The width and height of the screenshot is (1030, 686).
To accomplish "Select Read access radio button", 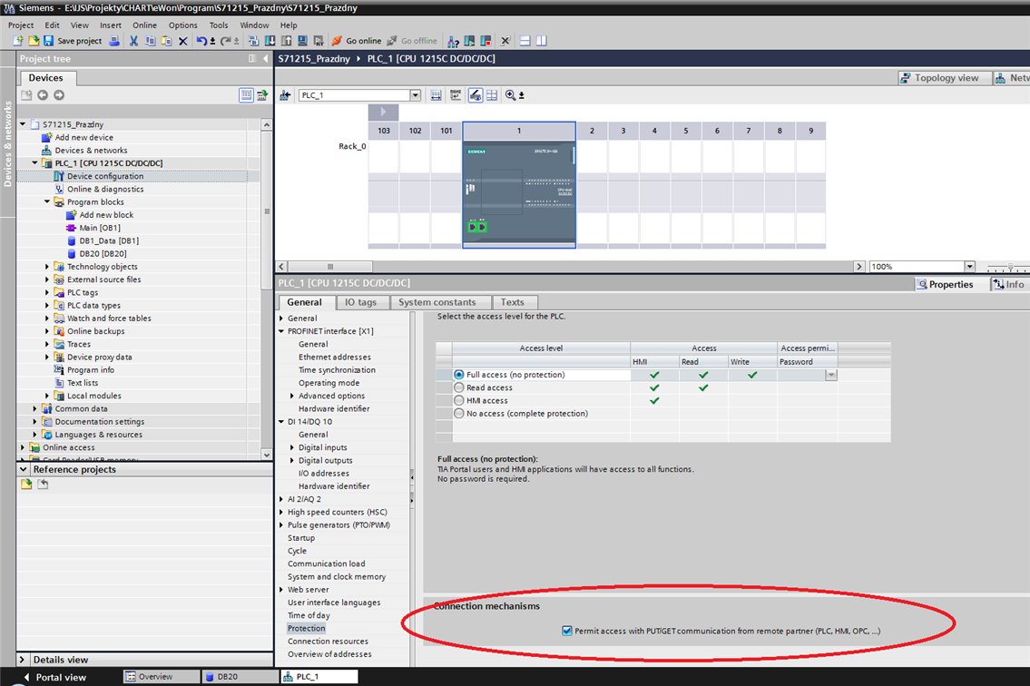I will 459,387.
